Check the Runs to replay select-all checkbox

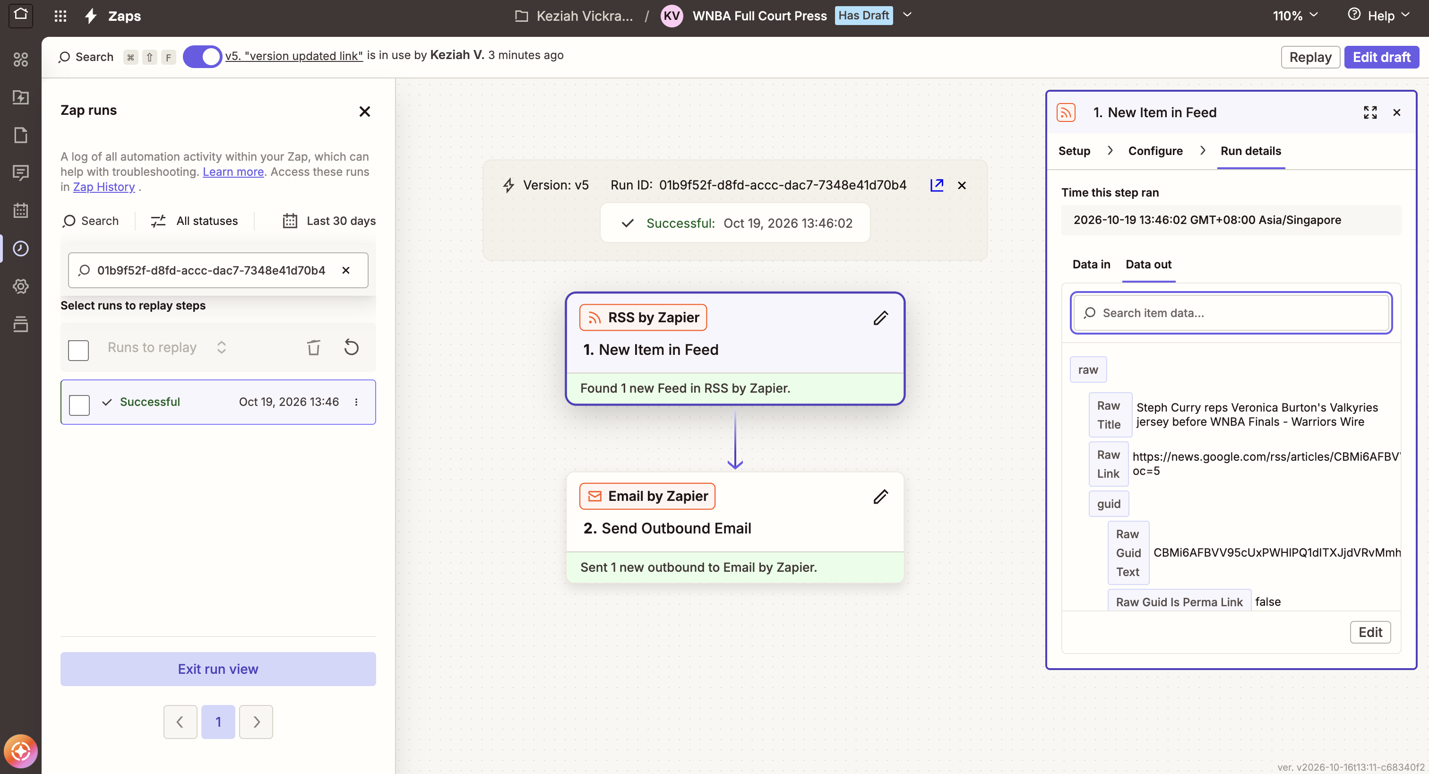(78, 350)
